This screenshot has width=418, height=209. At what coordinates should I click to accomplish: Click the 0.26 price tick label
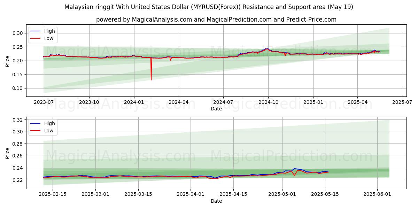pyautogui.click(x=18, y=156)
